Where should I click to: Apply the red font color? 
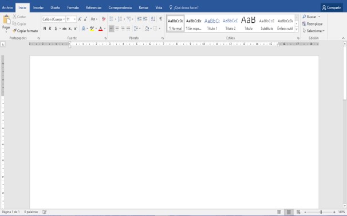101,29
